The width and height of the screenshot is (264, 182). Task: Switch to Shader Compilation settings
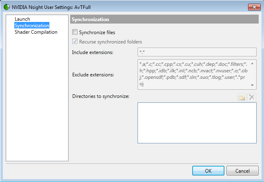tap(36, 32)
